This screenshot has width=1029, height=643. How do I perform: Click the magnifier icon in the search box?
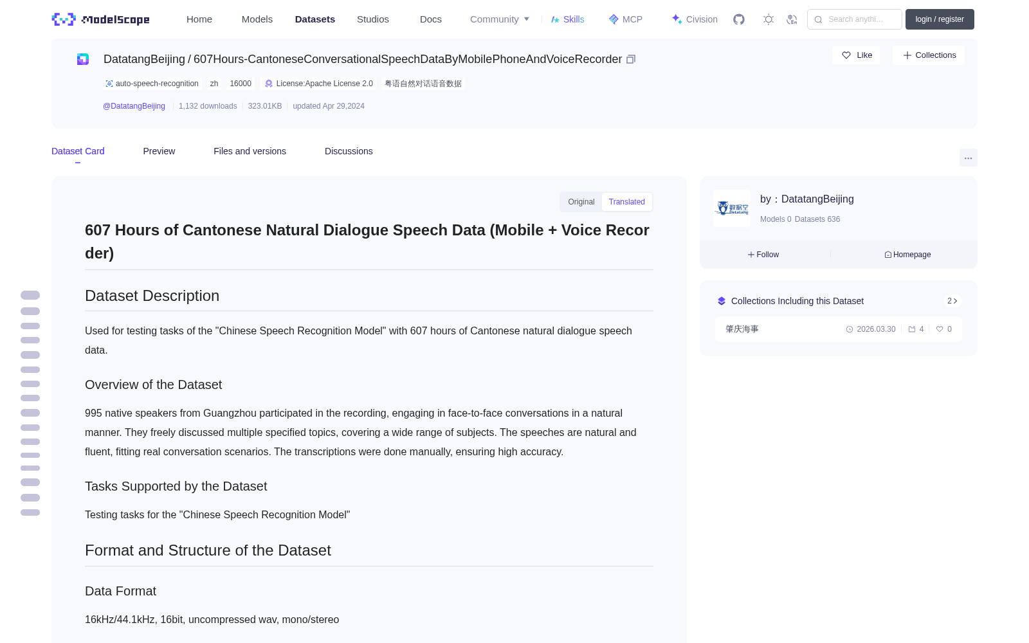pyautogui.click(x=818, y=19)
